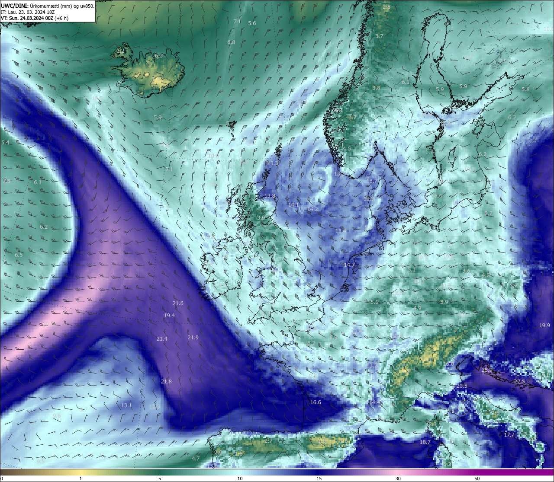This screenshot has height=482, width=554.
Task: Click the 2.7 value label
Action: tap(268, 441)
